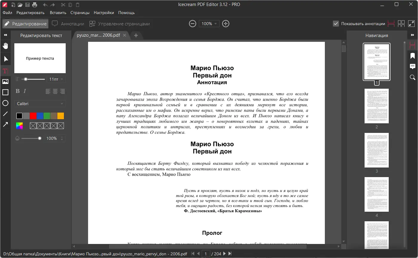418x258 pixels.
Task: Open the Файл menu
Action: click(7, 13)
